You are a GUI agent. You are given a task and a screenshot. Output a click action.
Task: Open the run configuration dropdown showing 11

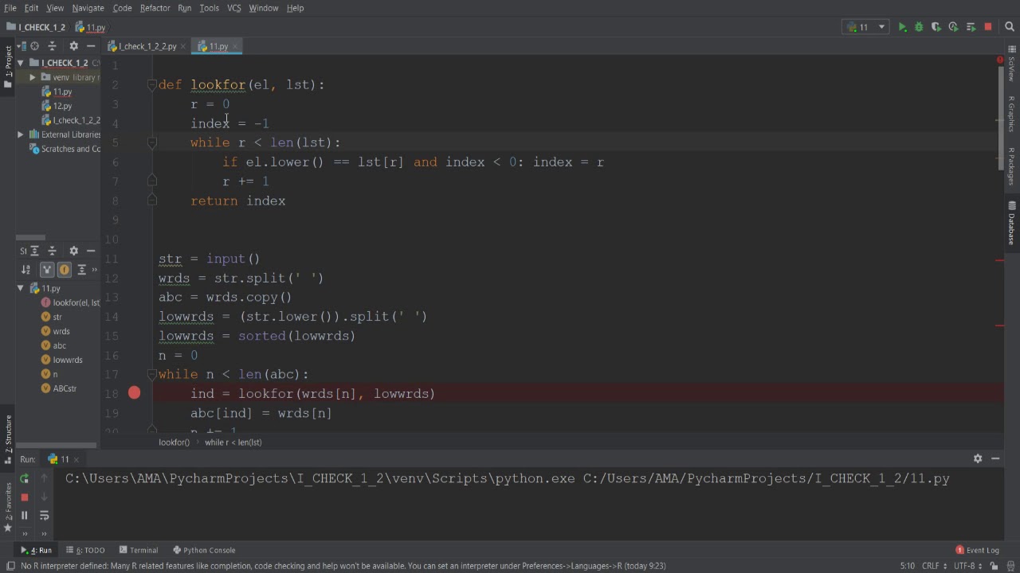tap(865, 27)
